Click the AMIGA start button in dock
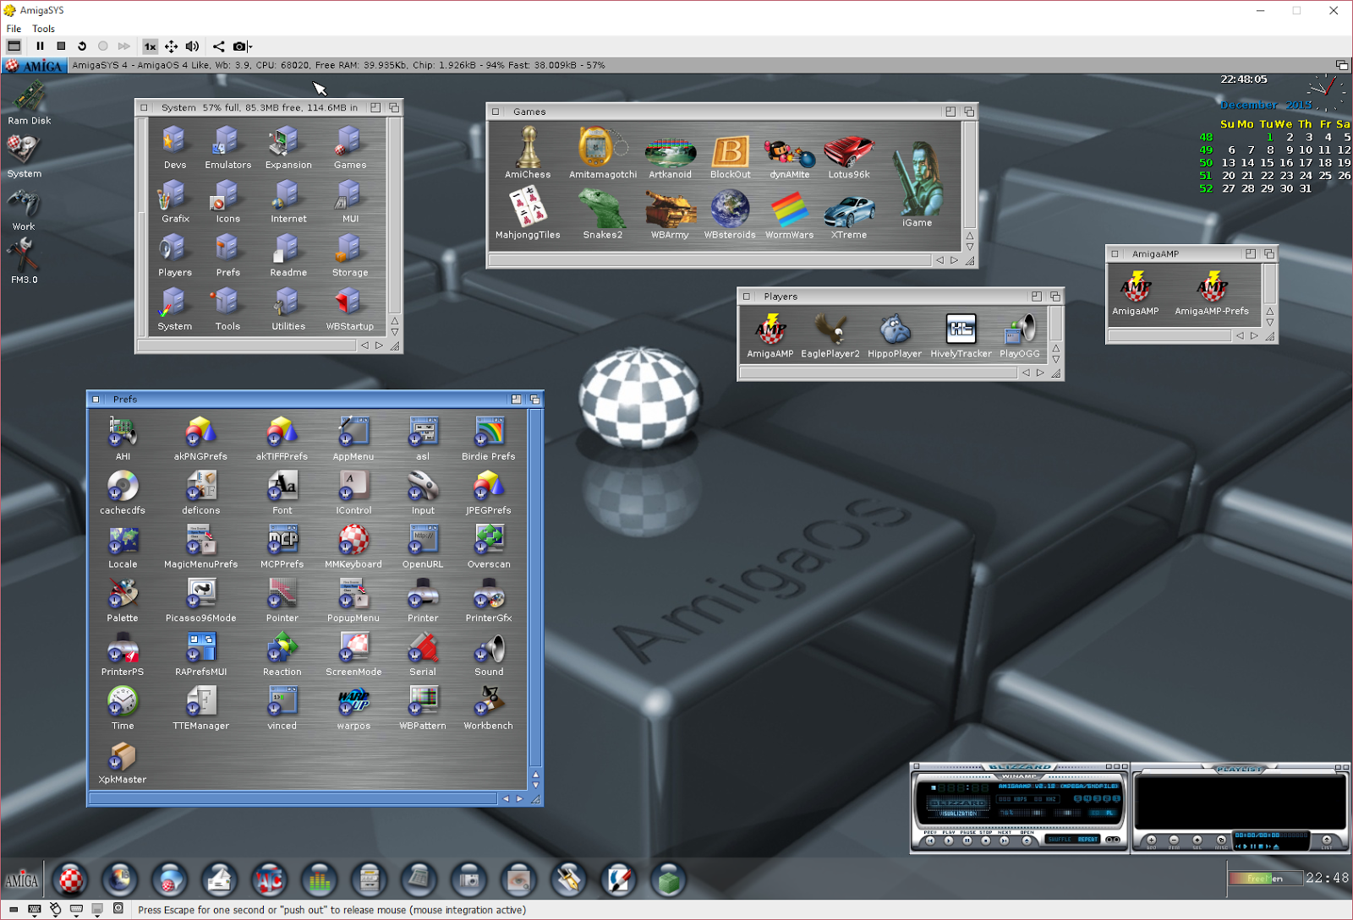The image size is (1353, 920). (22, 880)
